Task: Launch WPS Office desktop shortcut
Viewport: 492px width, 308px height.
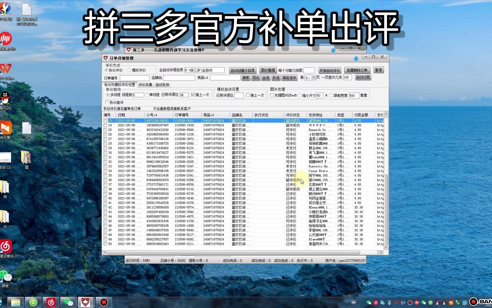Action: pos(6,71)
